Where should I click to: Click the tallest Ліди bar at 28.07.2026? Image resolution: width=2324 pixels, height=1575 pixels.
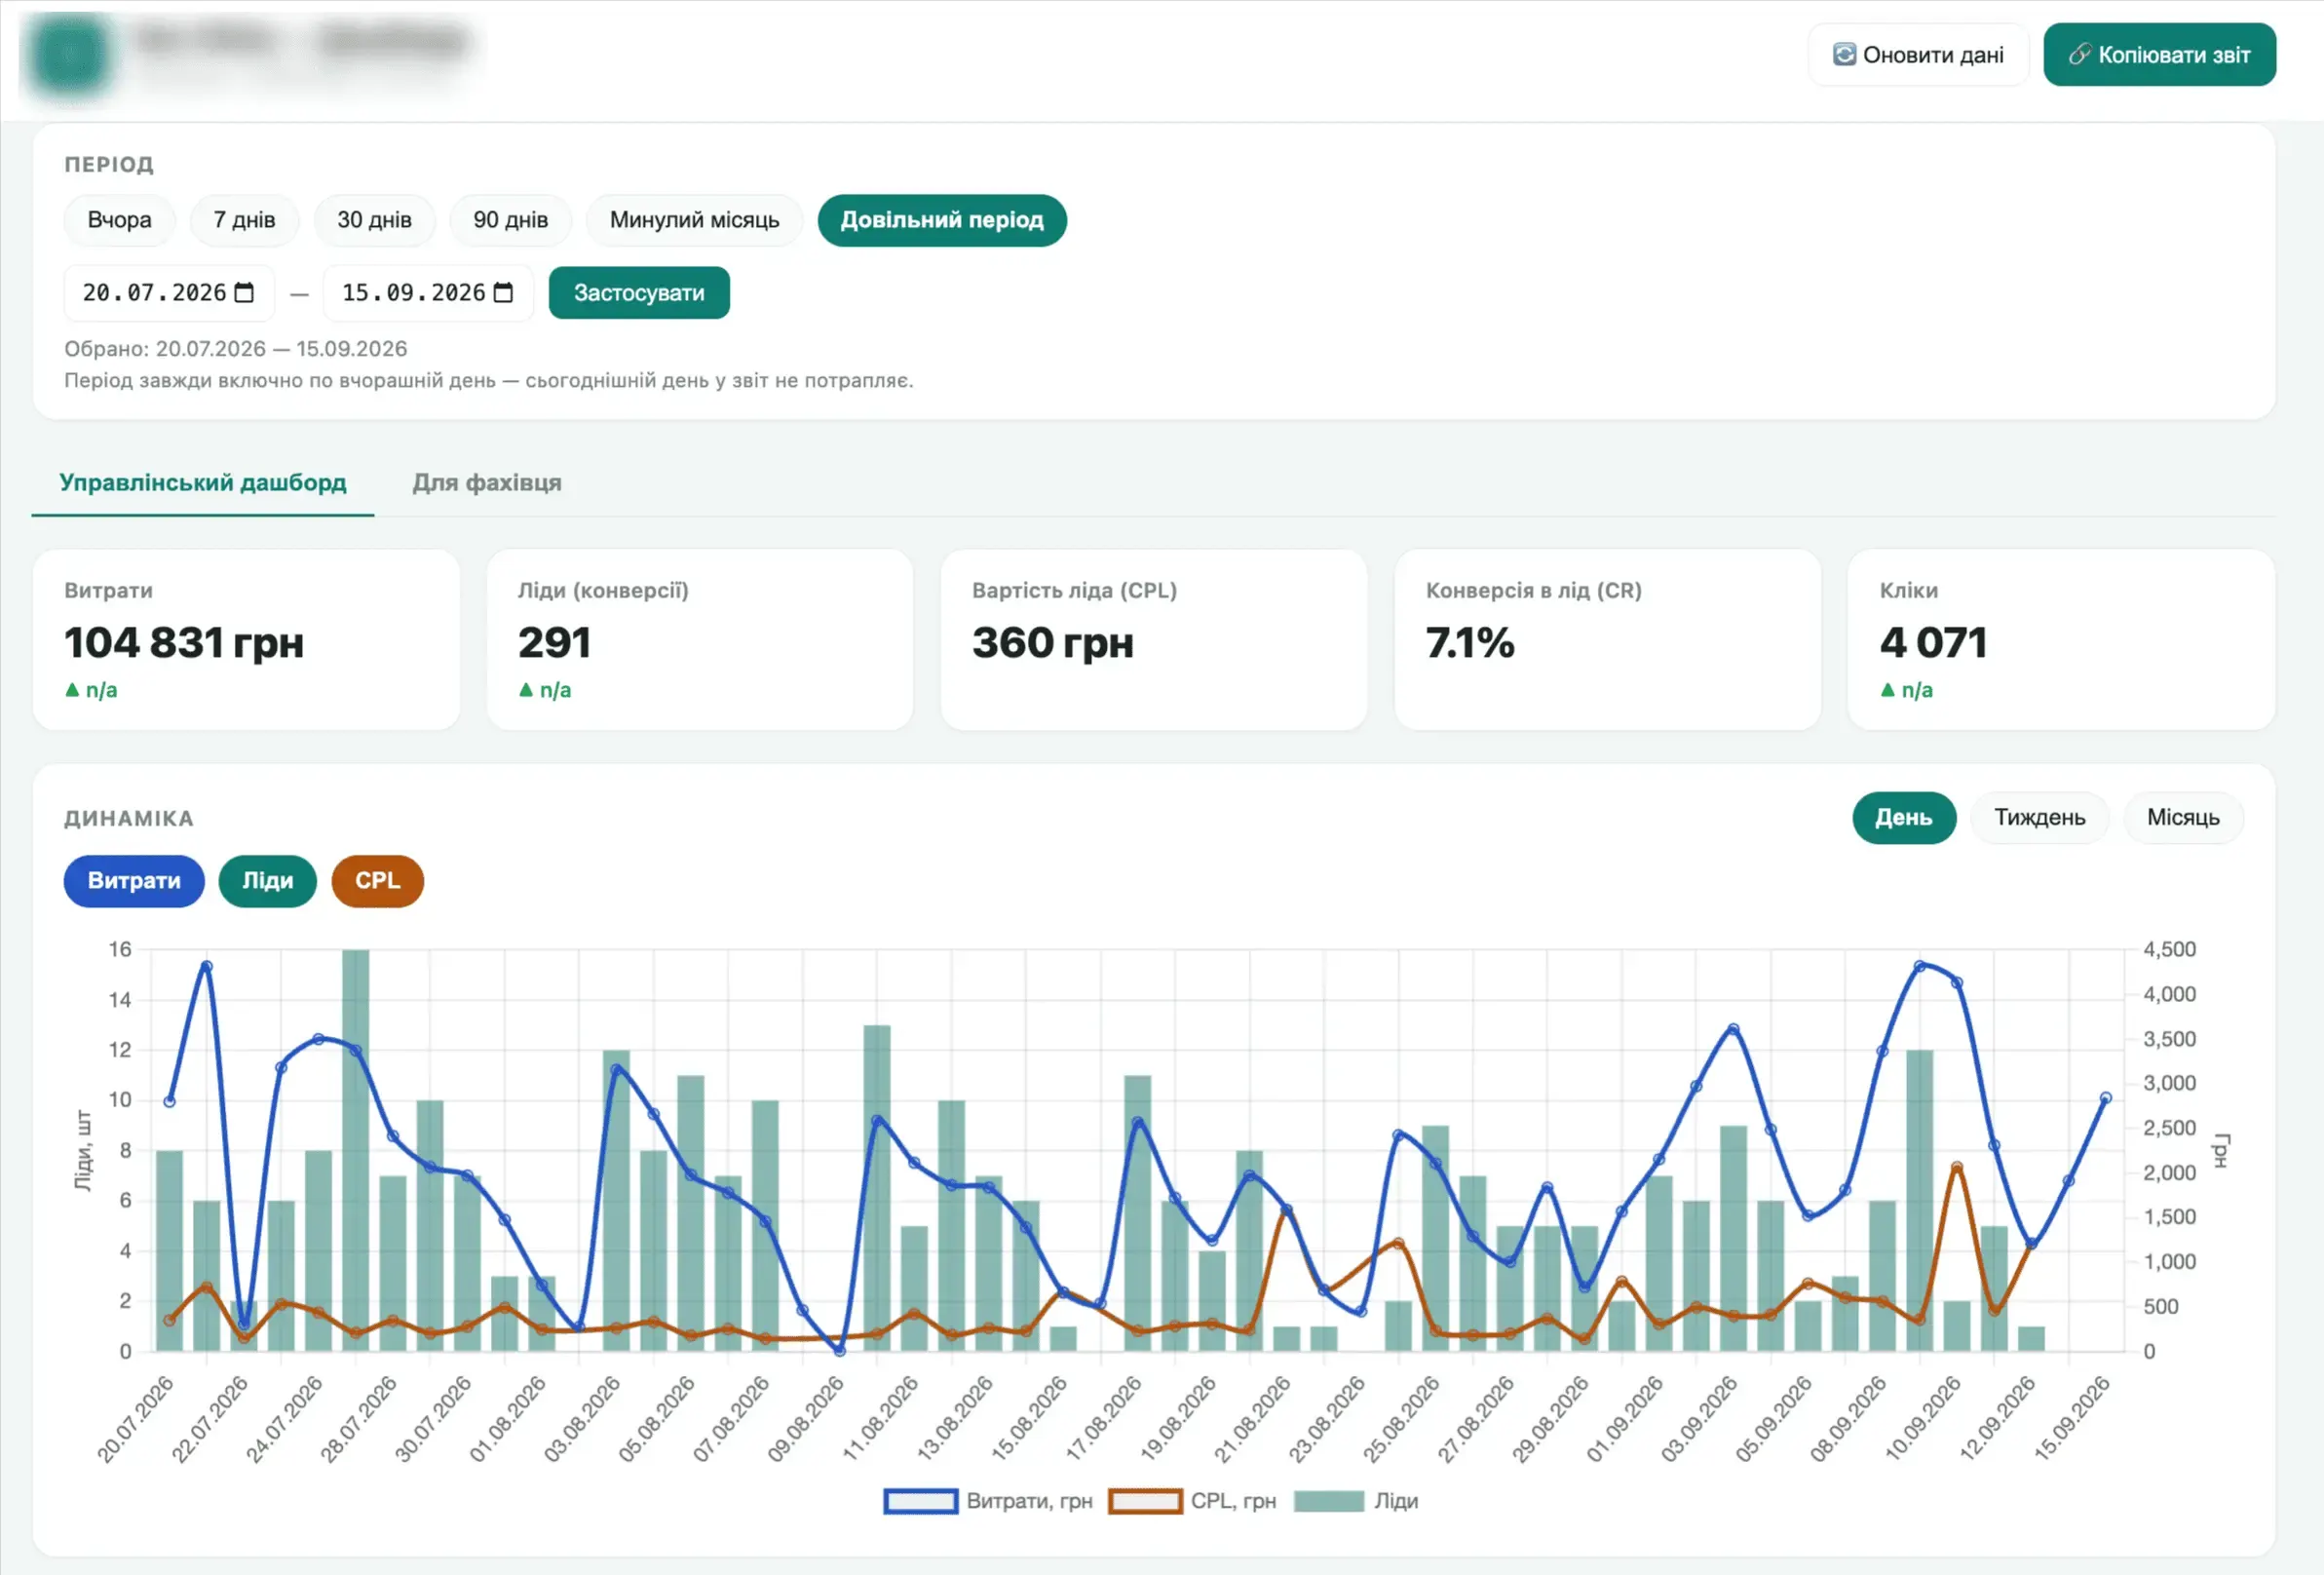coord(356,1150)
